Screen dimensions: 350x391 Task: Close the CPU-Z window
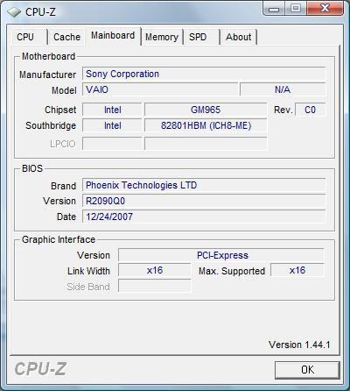click(x=325, y=9)
